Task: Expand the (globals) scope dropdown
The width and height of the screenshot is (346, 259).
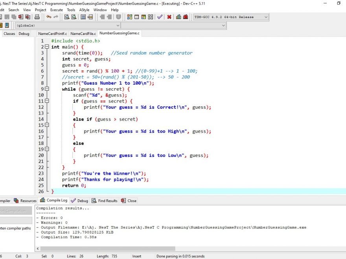Action: pos(117,26)
